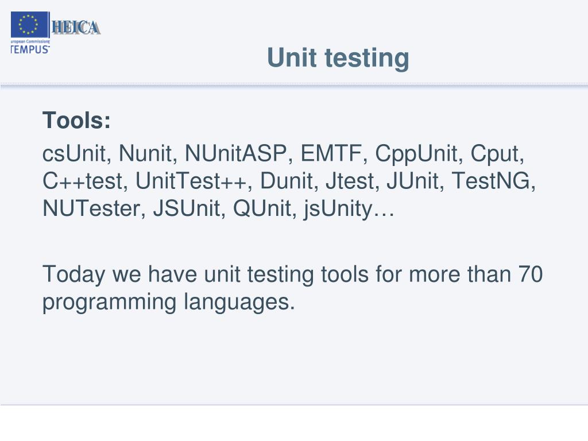Viewport: 588px width, 441px height.
Task: Click the 'Tools:' heading
Action: [76, 121]
